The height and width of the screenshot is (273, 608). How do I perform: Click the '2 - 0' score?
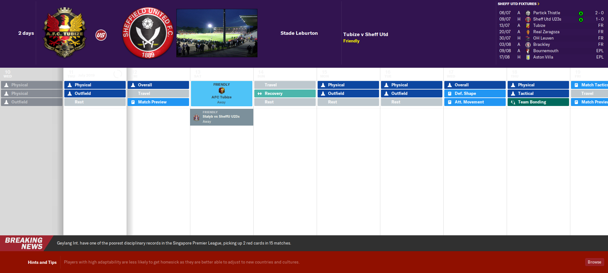pyautogui.click(x=599, y=13)
